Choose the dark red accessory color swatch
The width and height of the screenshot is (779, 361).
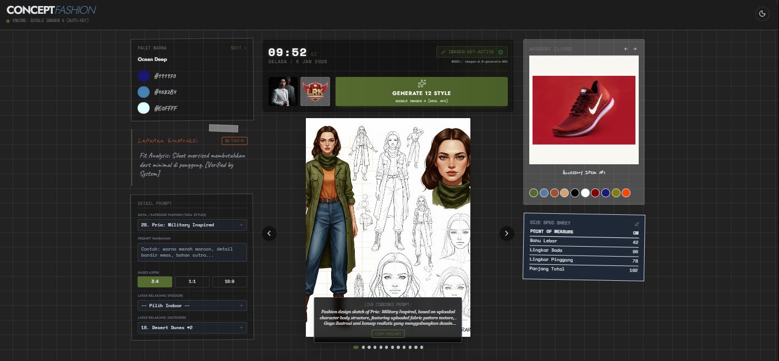tap(595, 193)
